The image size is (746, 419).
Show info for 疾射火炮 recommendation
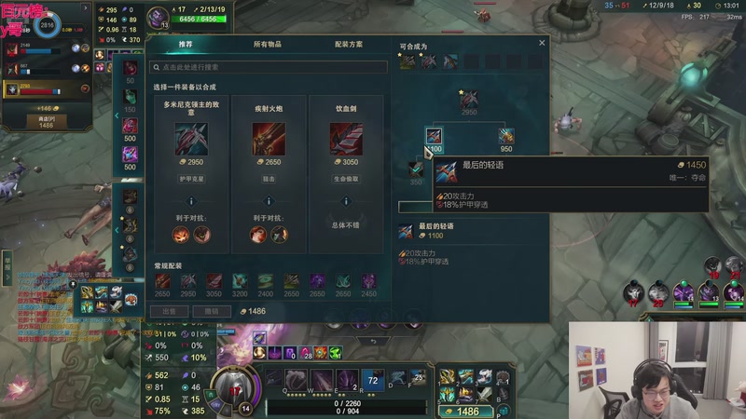coord(269,201)
